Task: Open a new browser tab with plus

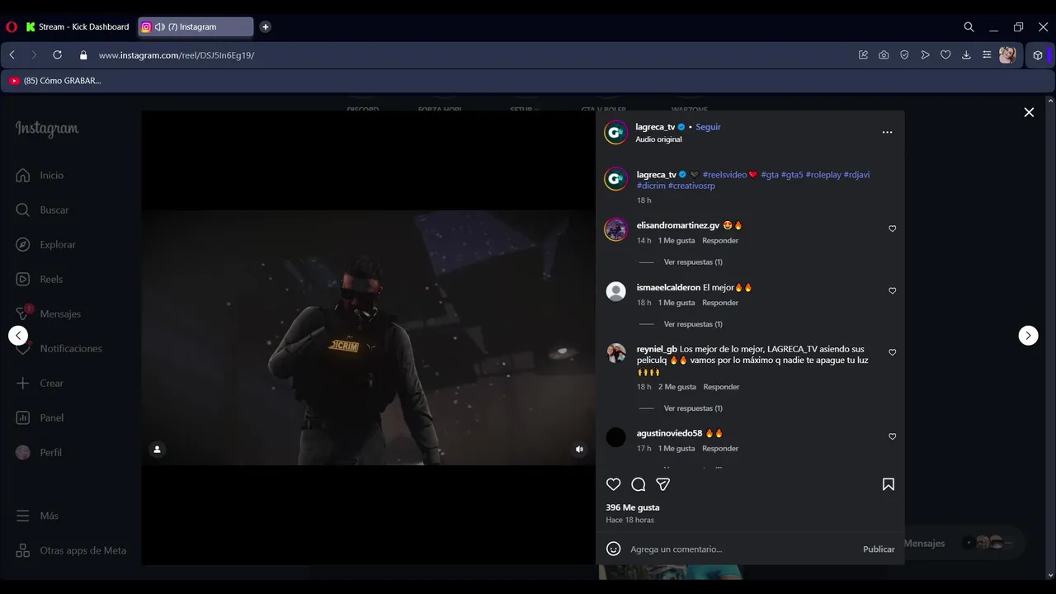Action: tap(265, 27)
